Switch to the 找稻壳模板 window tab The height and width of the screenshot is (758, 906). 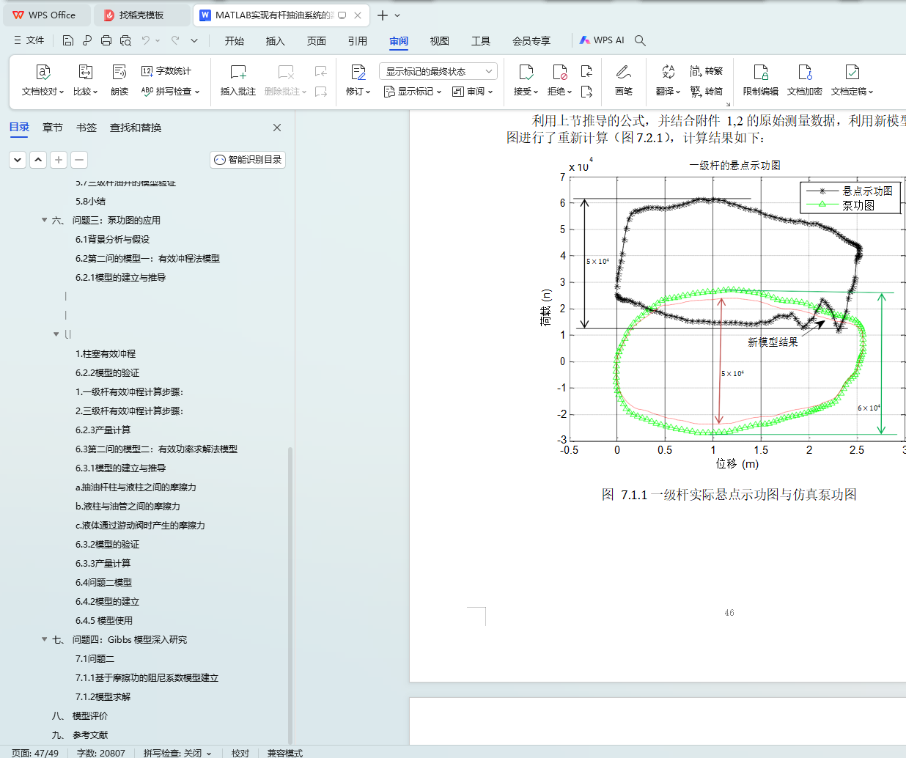pos(142,15)
